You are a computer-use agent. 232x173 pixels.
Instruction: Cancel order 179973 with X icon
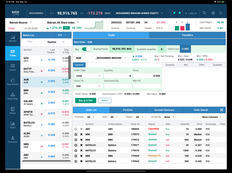(x=82, y=134)
